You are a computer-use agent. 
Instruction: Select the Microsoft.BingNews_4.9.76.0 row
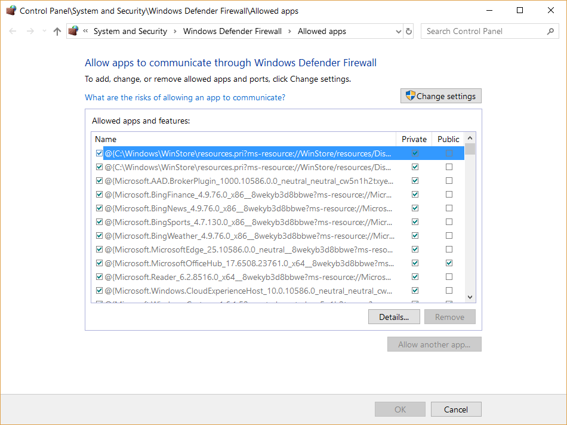pos(278,208)
